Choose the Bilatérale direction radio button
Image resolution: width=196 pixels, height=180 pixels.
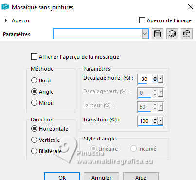34,151
